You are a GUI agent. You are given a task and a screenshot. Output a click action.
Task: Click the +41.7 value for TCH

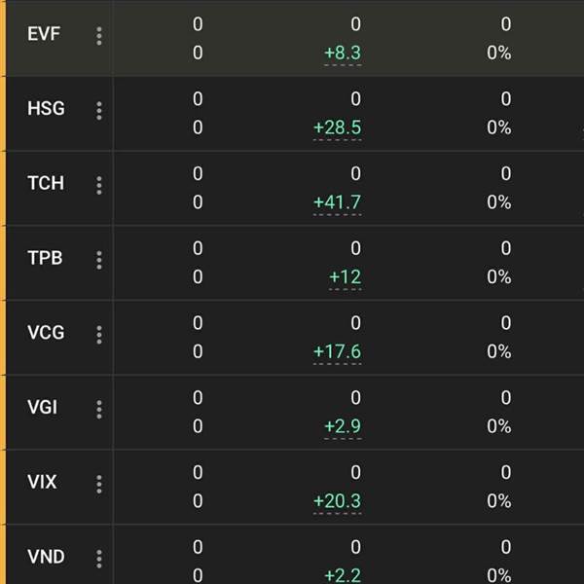pyautogui.click(x=338, y=202)
